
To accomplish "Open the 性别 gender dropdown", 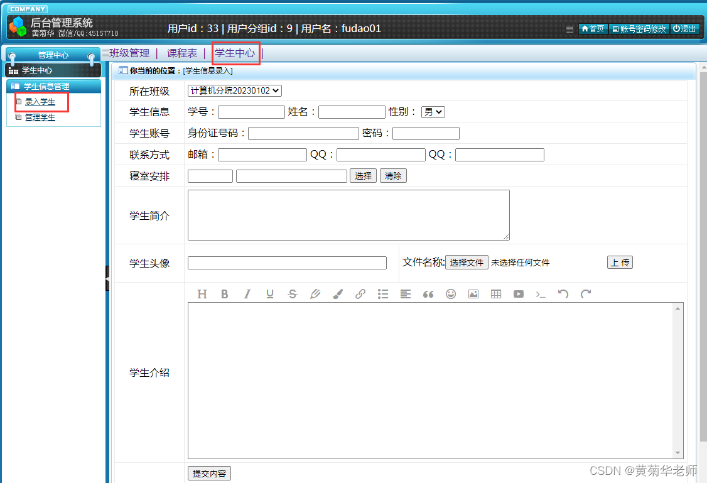I will point(433,112).
